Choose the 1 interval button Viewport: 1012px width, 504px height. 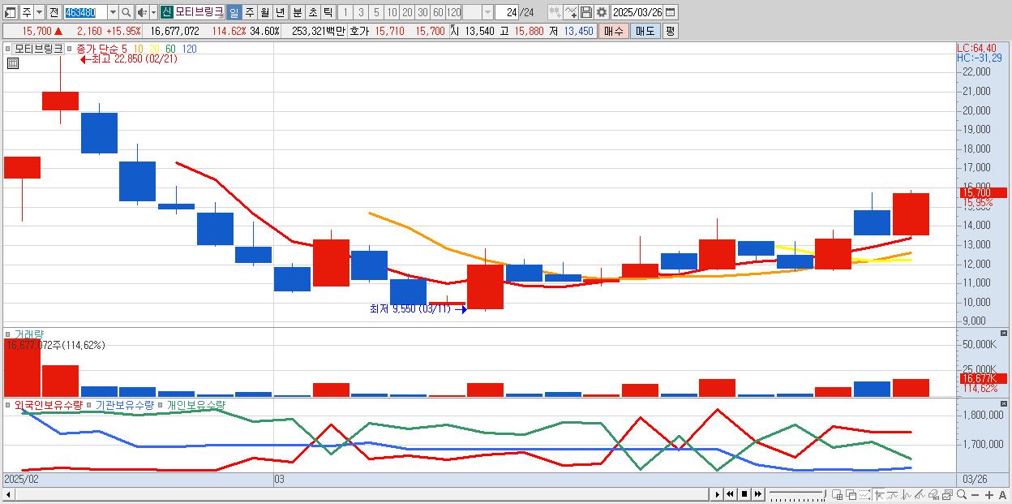(345, 12)
